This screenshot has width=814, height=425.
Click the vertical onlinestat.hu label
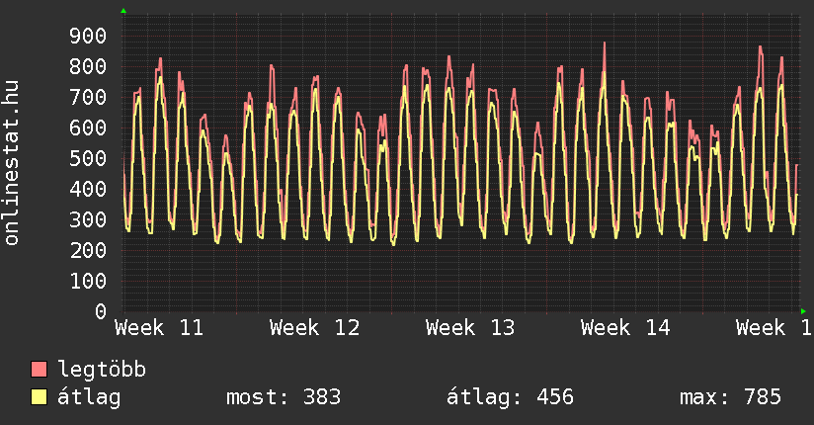[x=13, y=163]
